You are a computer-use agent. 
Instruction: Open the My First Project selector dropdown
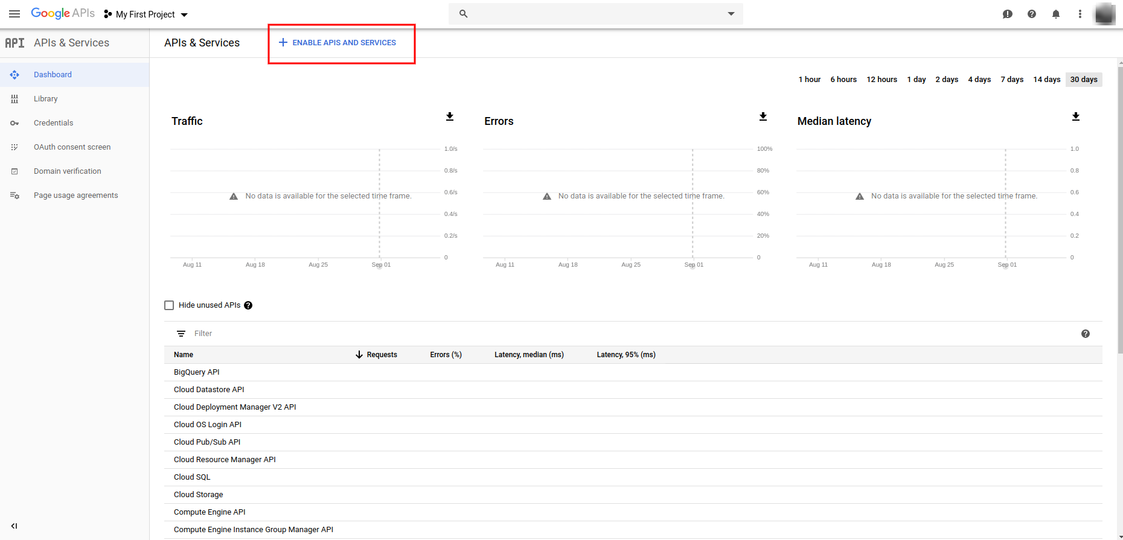(x=146, y=14)
